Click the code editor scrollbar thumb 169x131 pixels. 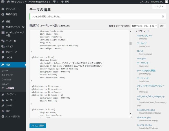[130, 44]
